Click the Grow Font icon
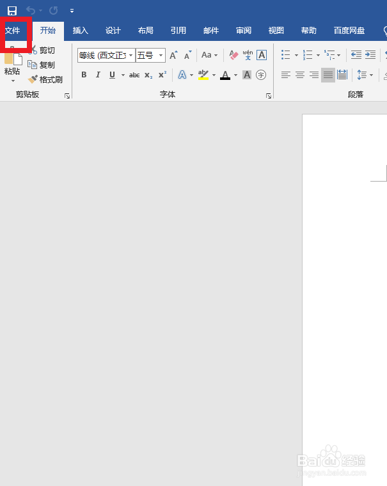The height and width of the screenshot is (486, 387). click(173, 55)
